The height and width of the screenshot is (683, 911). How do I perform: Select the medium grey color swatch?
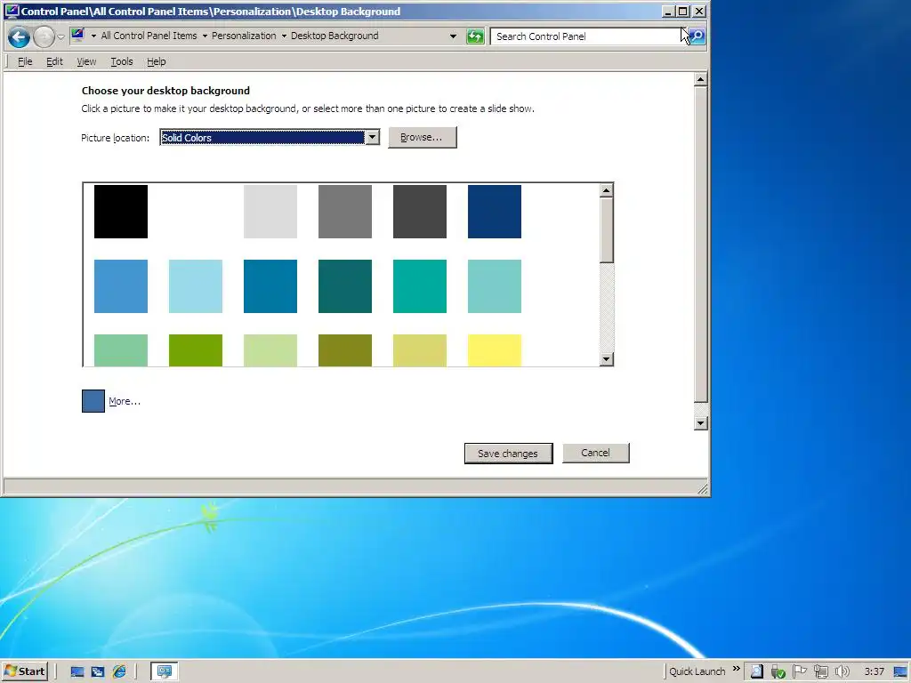click(345, 212)
